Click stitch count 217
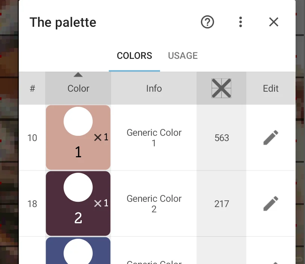The height and width of the screenshot is (264, 305). (221, 204)
